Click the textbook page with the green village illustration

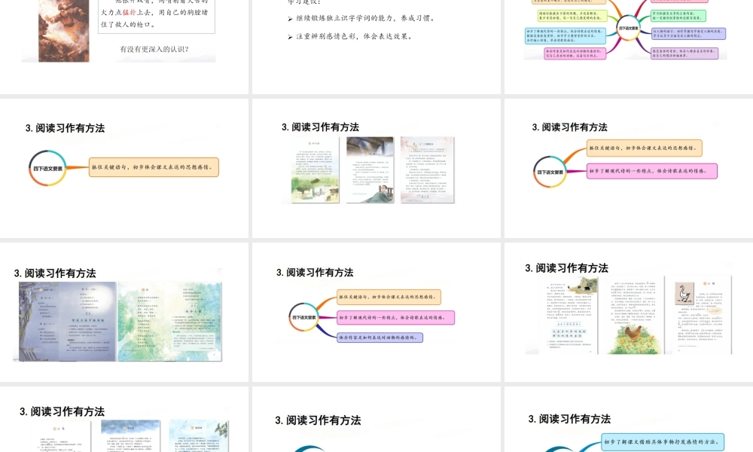[x=315, y=169]
